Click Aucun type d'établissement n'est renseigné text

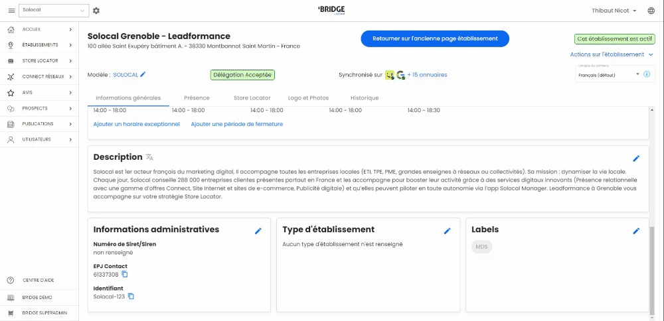[343, 244]
